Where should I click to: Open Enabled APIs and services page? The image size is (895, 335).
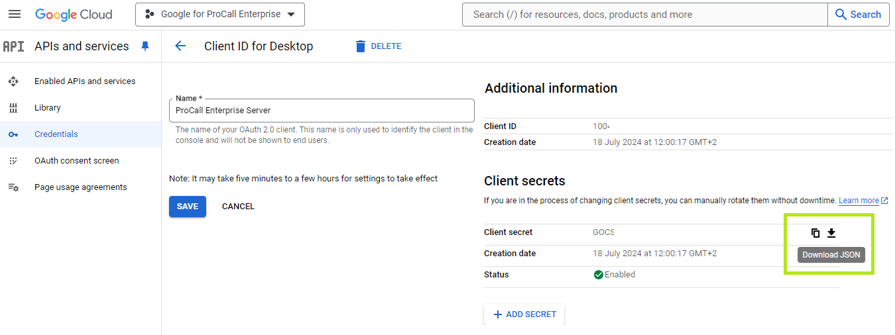click(x=85, y=81)
